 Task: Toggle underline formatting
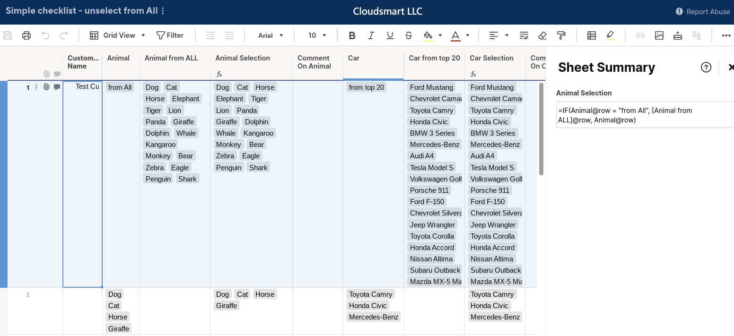tap(390, 35)
